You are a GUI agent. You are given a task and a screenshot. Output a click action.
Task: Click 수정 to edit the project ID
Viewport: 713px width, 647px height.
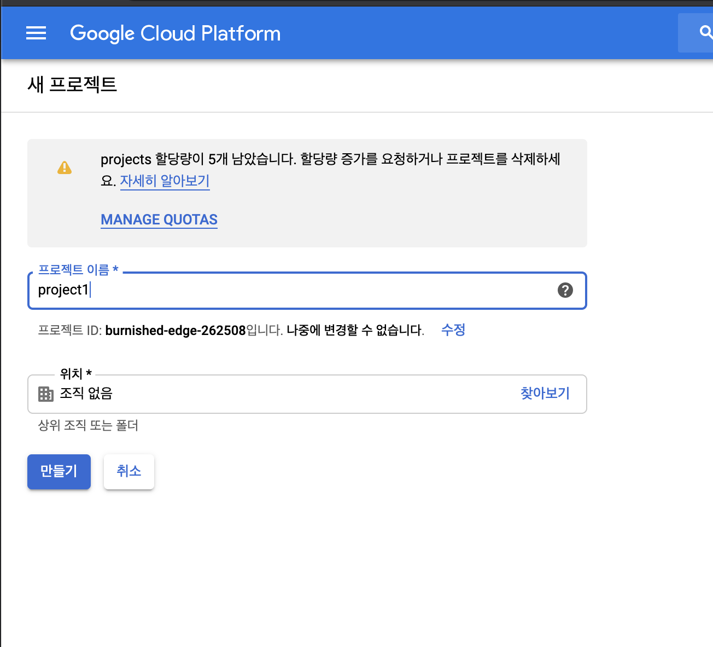coord(453,330)
